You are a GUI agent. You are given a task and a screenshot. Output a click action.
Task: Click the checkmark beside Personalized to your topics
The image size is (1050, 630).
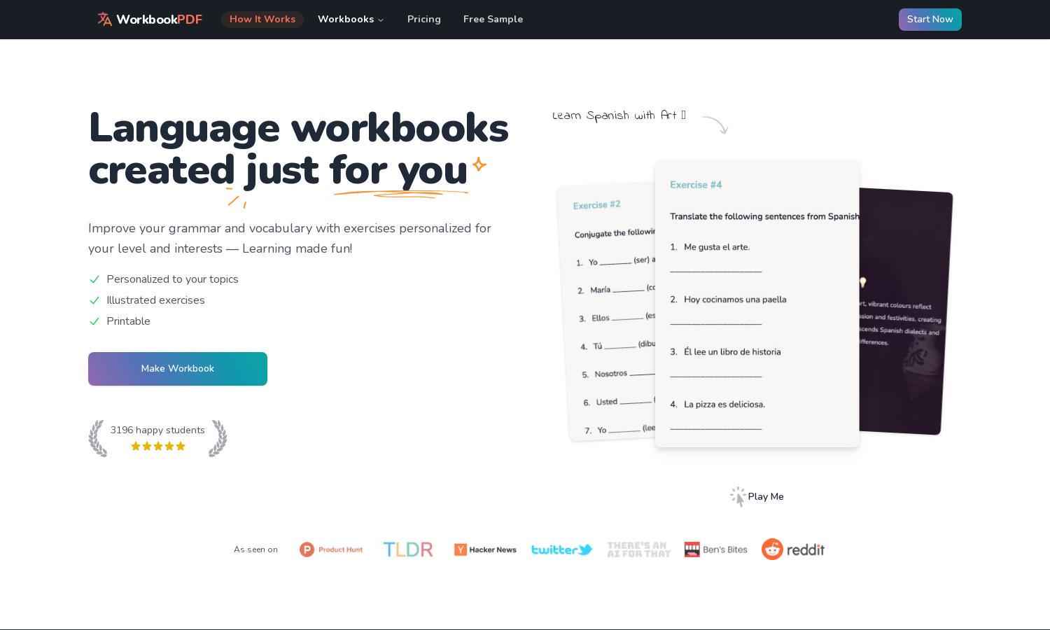[x=94, y=279]
